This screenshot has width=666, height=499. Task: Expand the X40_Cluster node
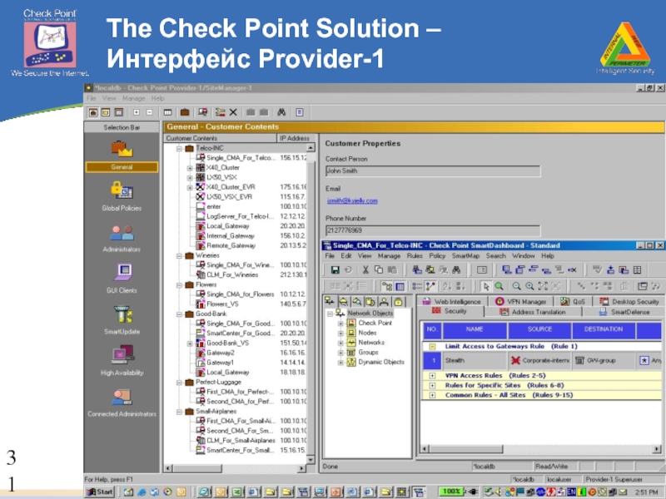[190, 168]
